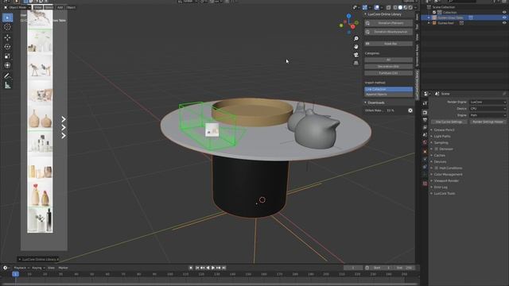Screen dimensions: 509x286
Task: Toggle Collection visibility eye in outliner
Action: 504,13
